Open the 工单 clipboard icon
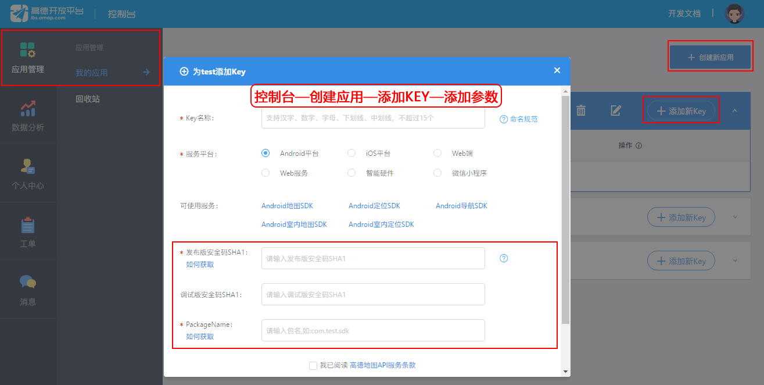Screen dimensions: 764x385 [x=28, y=224]
